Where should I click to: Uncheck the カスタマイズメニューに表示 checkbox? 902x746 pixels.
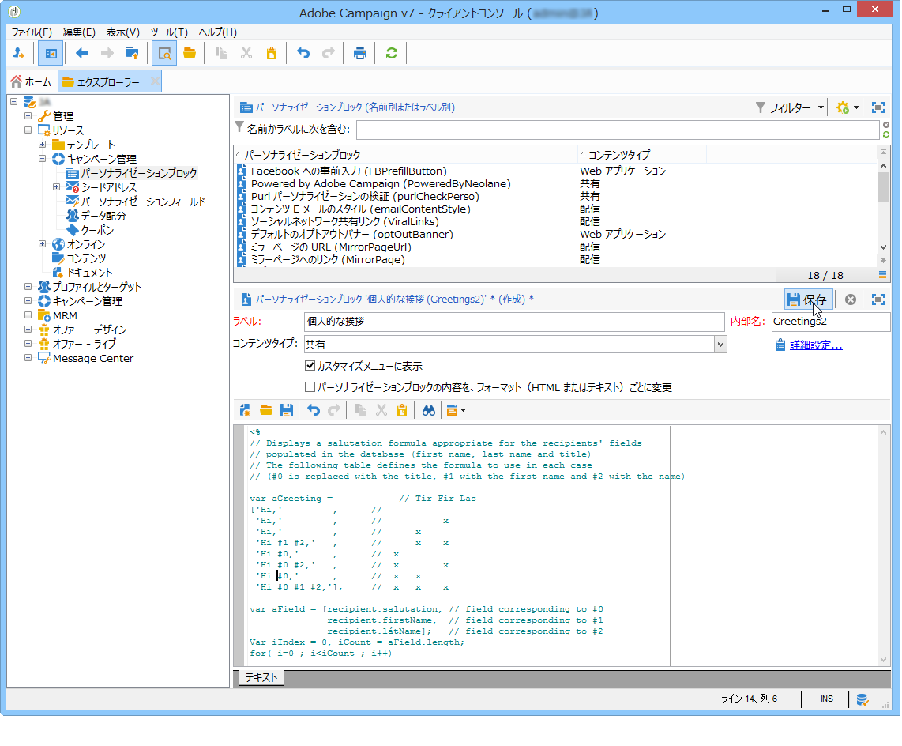310,366
